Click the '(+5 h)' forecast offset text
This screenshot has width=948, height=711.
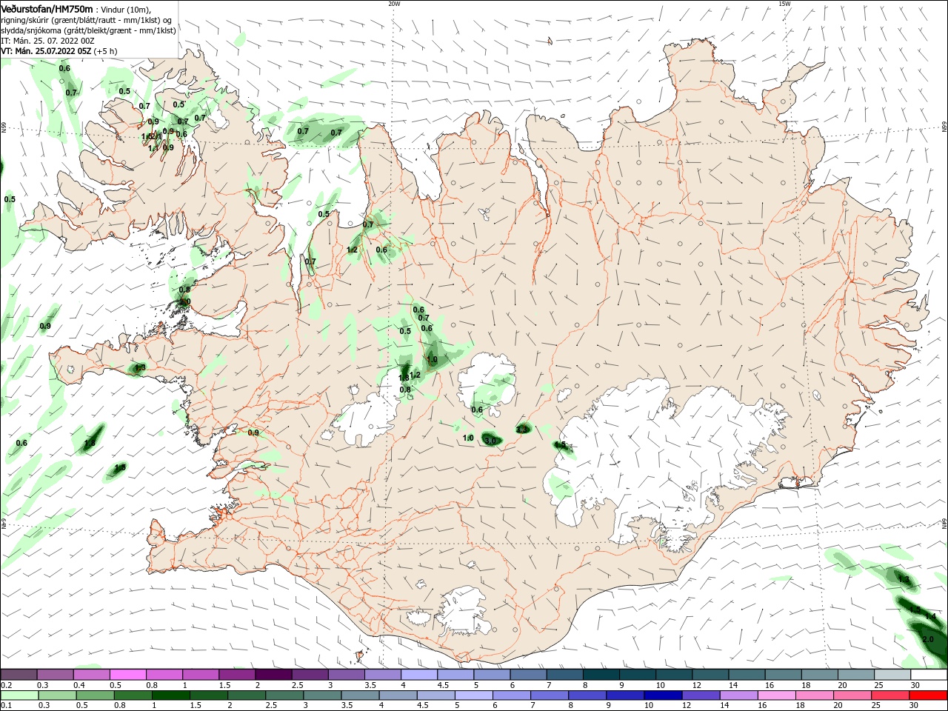tap(106, 51)
